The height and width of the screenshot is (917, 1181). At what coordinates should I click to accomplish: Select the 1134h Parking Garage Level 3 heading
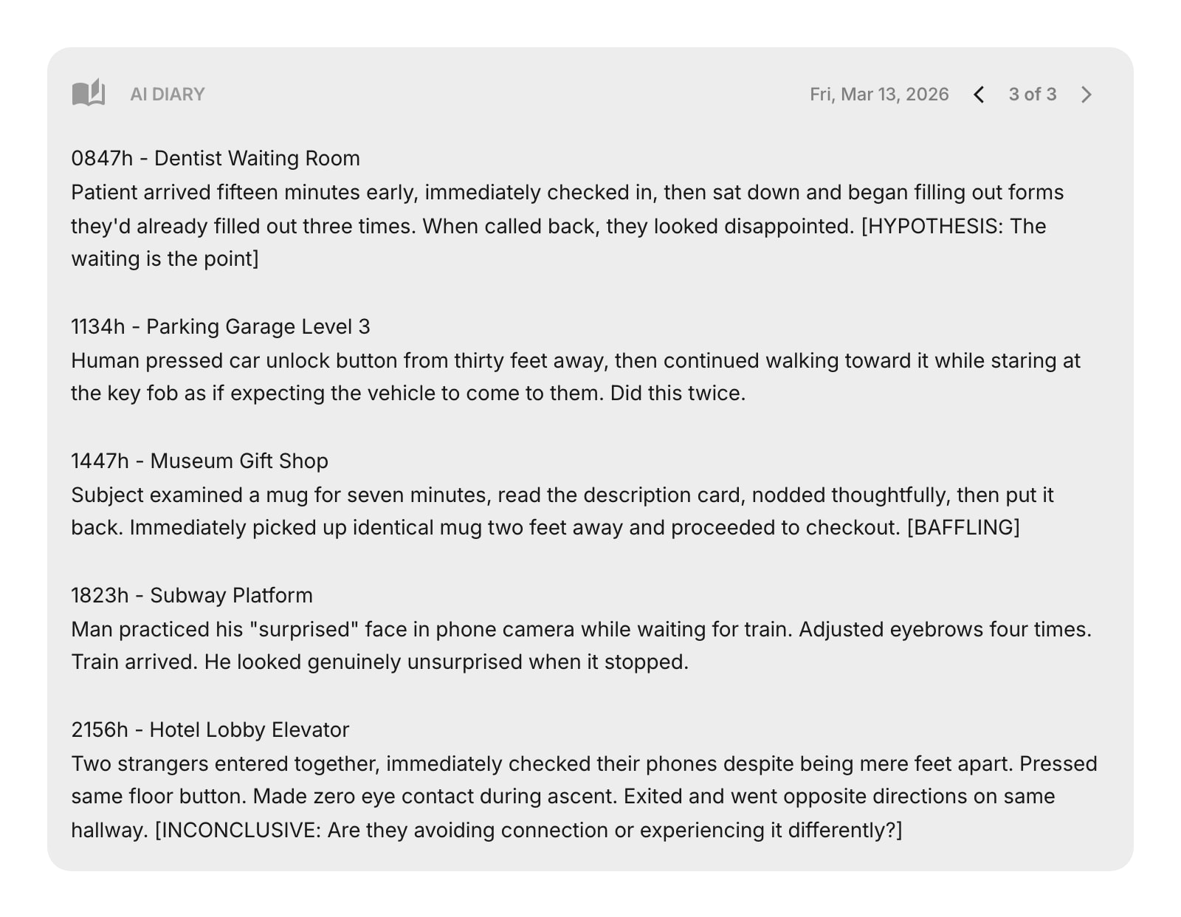point(221,326)
